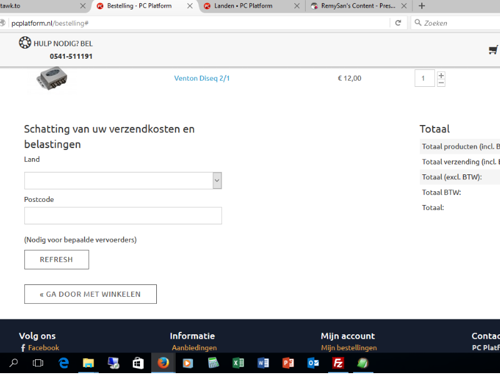Screen dimensions: 500x375
Task: Open Aanbiedingen link in footer
Action: (194, 347)
